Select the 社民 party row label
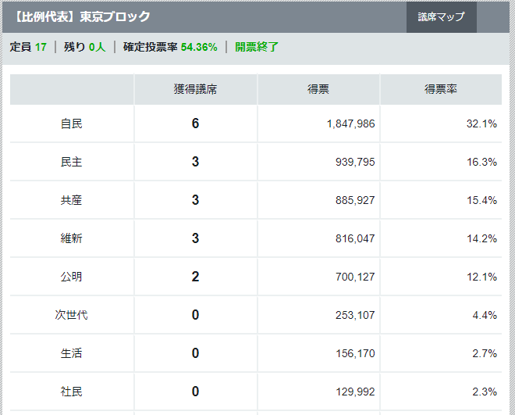 71,392
